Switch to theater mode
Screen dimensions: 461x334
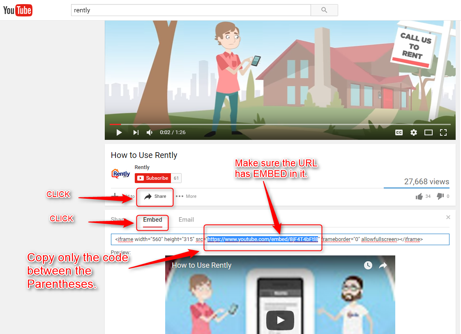tap(428, 132)
